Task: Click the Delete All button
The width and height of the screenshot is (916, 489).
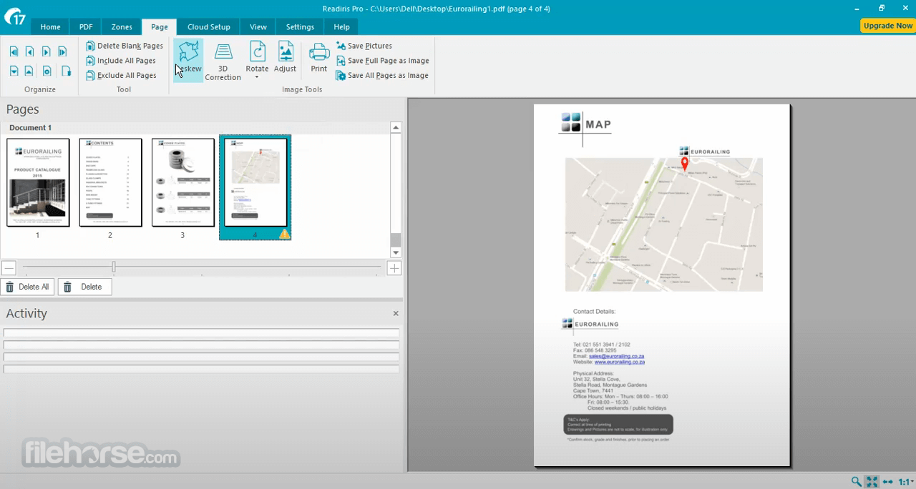Action: 28,287
